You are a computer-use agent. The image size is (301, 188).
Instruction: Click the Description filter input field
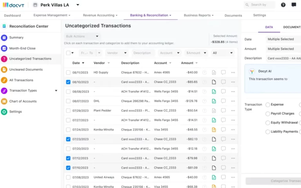142,53
